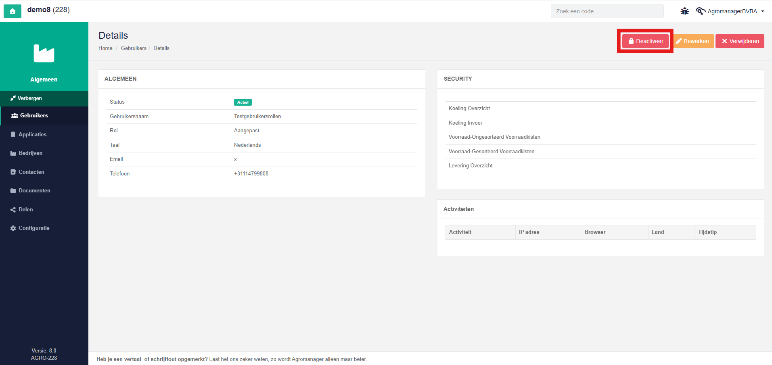The image size is (772, 365).
Task: Go to Home via breadcrumb
Action: tap(105, 48)
